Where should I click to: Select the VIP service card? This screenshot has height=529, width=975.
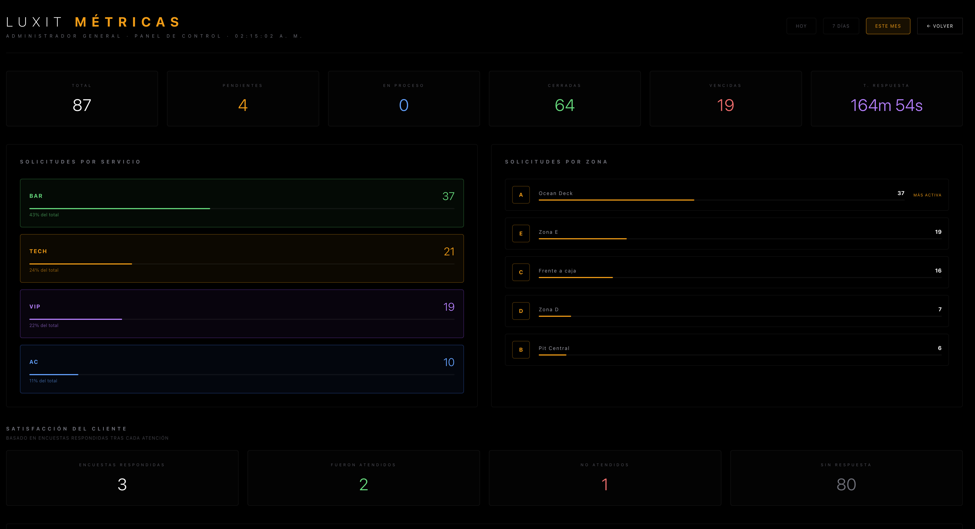pyautogui.click(x=242, y=314)
